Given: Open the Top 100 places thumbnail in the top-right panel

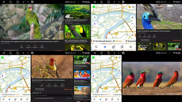Looking at the screenshot, I should 144,46.
